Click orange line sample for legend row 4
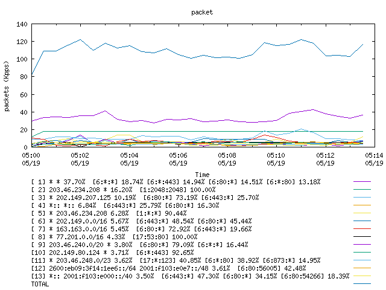Screen dimensions: 386x290 tap(362, 205)
